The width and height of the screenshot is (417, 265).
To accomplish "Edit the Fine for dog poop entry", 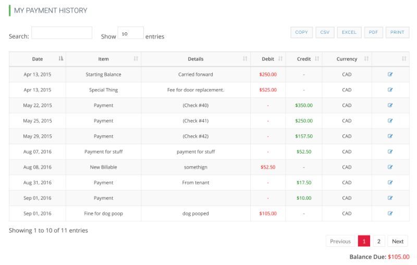I will pyautogui.click(x=390, y=213).
